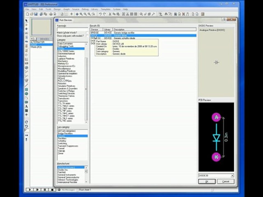Click the Pause simulation button
263x197 pixels.
(x=45, y=190)
